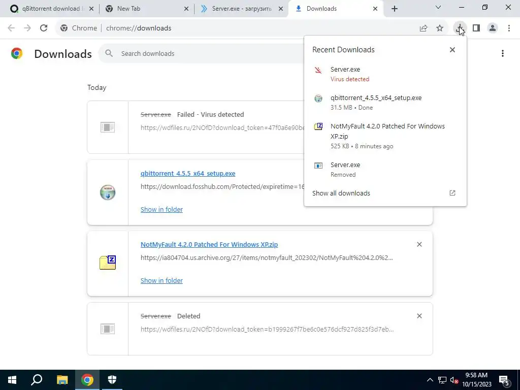Click the deleted Server.exe wdfiles URL
This screenshot has height=390, width=520.
pos(267,329)
